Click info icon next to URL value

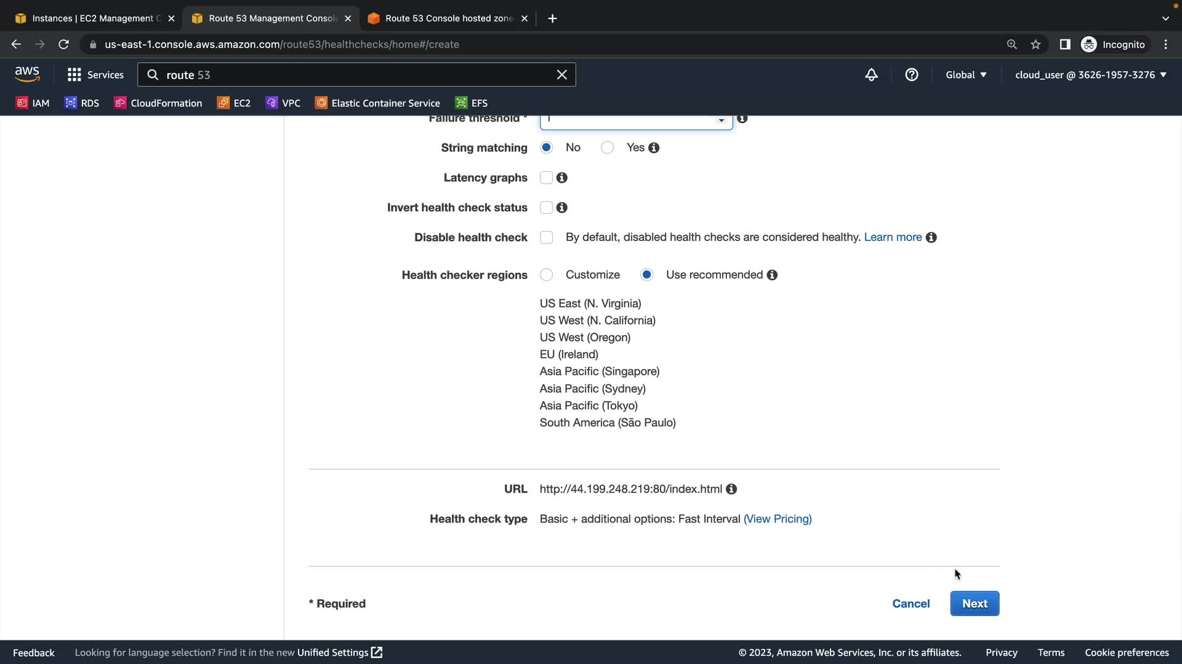click(731, 489)
